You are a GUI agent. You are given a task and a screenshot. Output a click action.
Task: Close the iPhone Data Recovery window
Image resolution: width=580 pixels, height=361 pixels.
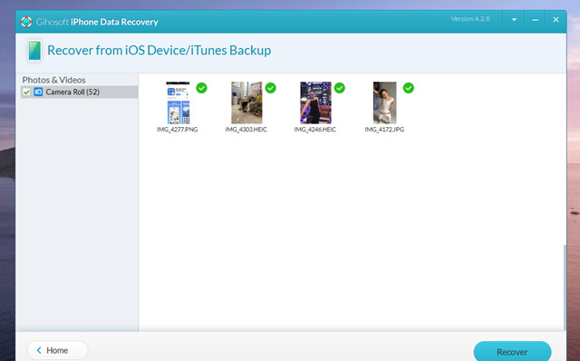tap(556, 20)
